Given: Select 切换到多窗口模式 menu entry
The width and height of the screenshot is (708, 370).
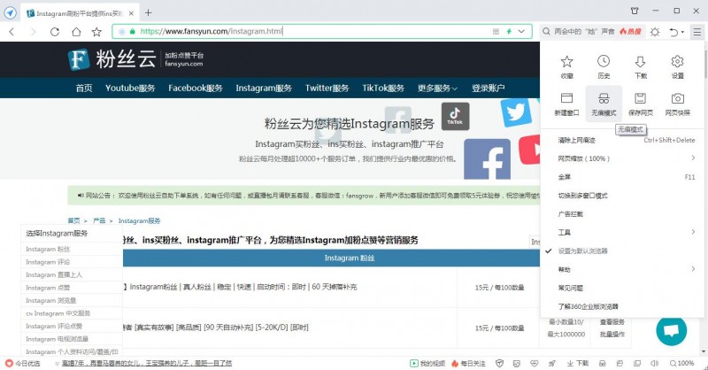Looking at the screenshot, I should pos(622,196).
